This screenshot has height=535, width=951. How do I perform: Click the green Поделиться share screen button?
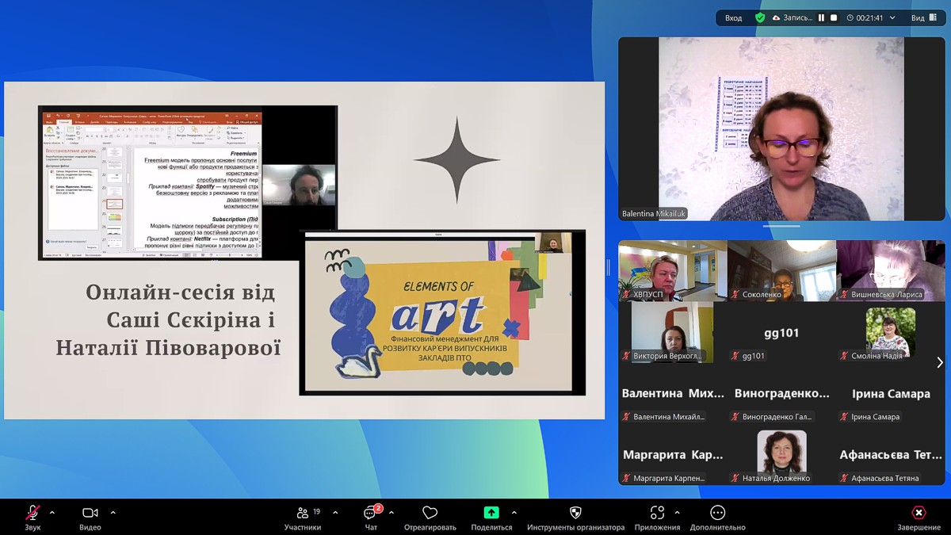pyautogui.click(x=491, y=517)
